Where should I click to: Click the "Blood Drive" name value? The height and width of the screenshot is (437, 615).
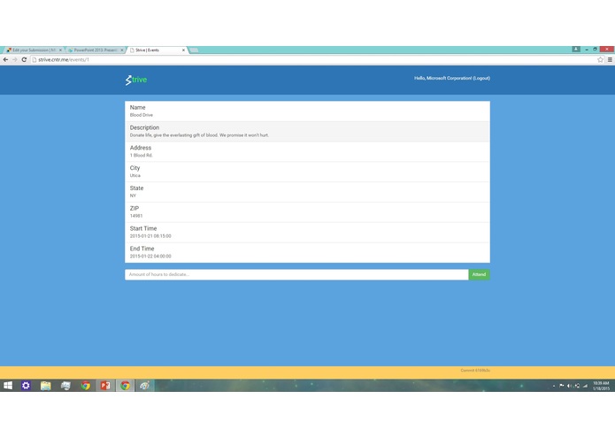point(142,115)
